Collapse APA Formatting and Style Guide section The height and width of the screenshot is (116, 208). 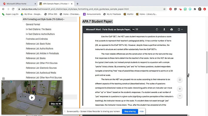50,19
